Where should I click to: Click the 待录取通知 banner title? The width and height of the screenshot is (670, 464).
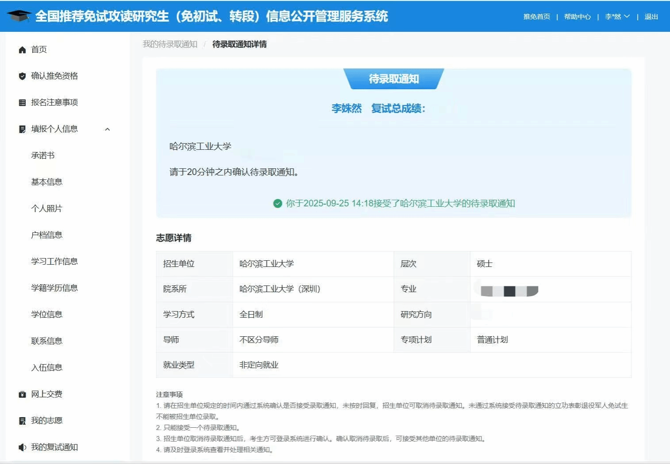point(393,79)
